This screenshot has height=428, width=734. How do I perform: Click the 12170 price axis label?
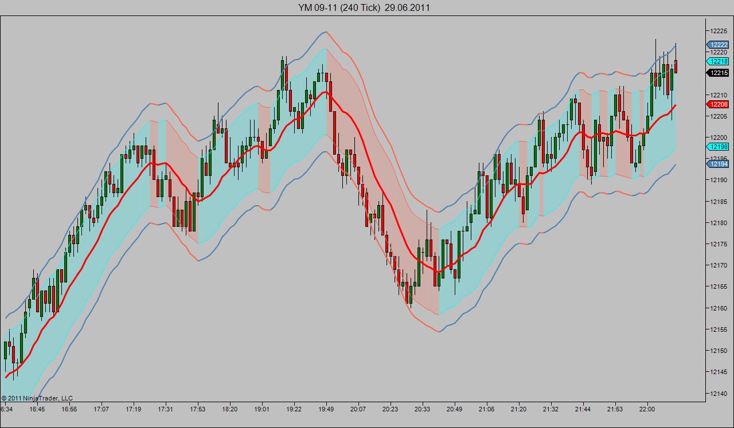[719, 265]
